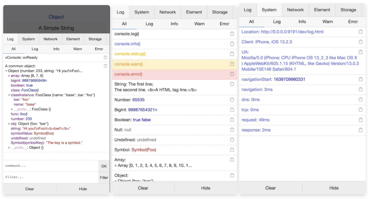Copy the Location URL system entry

[x=360, y=32]
